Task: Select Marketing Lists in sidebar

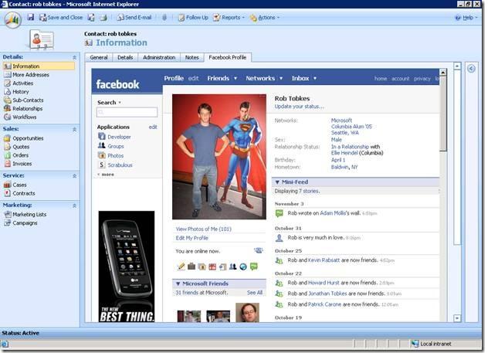Action: click(x=29, y=214)
